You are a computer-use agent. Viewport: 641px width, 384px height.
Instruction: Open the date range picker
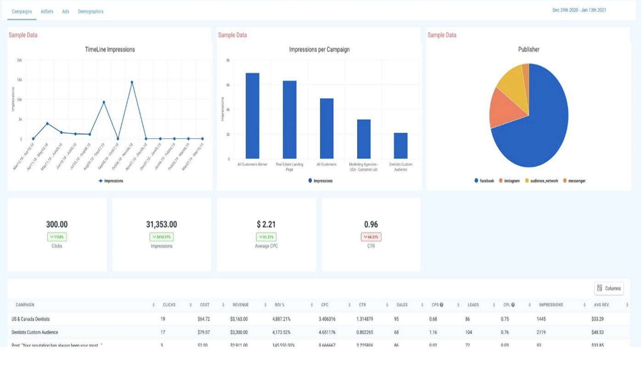pyautogui.click(x=579, y=10)
